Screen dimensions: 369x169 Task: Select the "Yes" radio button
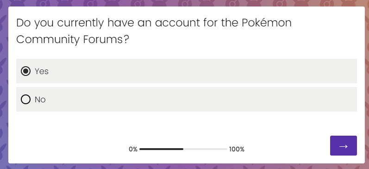(x=25, y=71)
